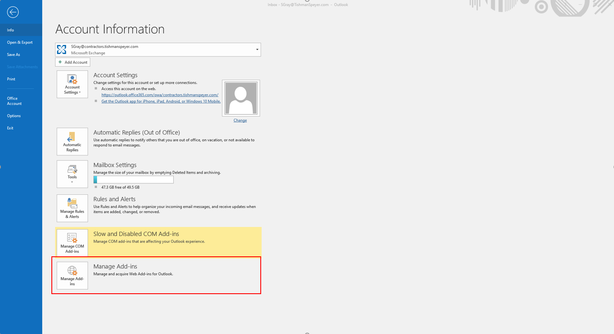This screenshot has width=614, height=334.
Task: Open Manage COM Add-ins icon
Action: [x=72, y=243]
